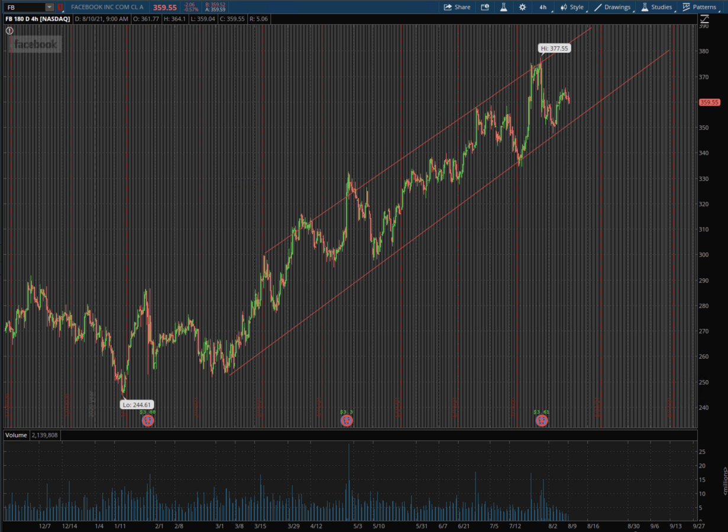Click the $3.88 earnings estimate label
Viewport: 728px width, 532px height.
[x=148, y=412]
